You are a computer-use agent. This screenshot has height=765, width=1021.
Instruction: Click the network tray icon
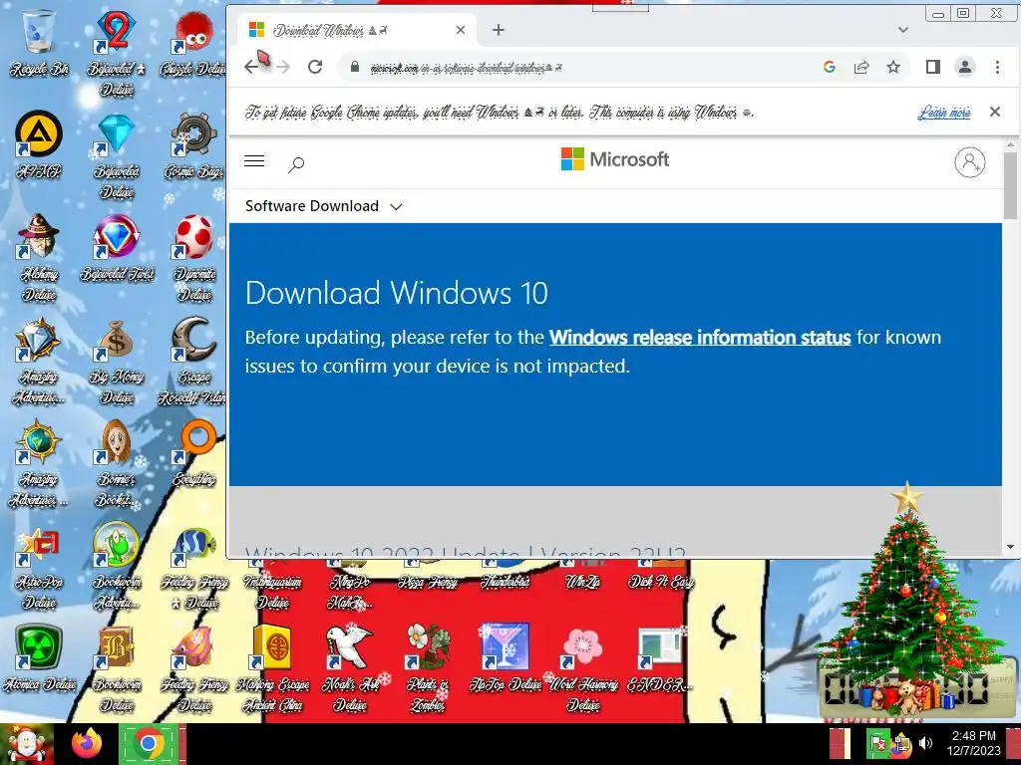coord(901,744)
